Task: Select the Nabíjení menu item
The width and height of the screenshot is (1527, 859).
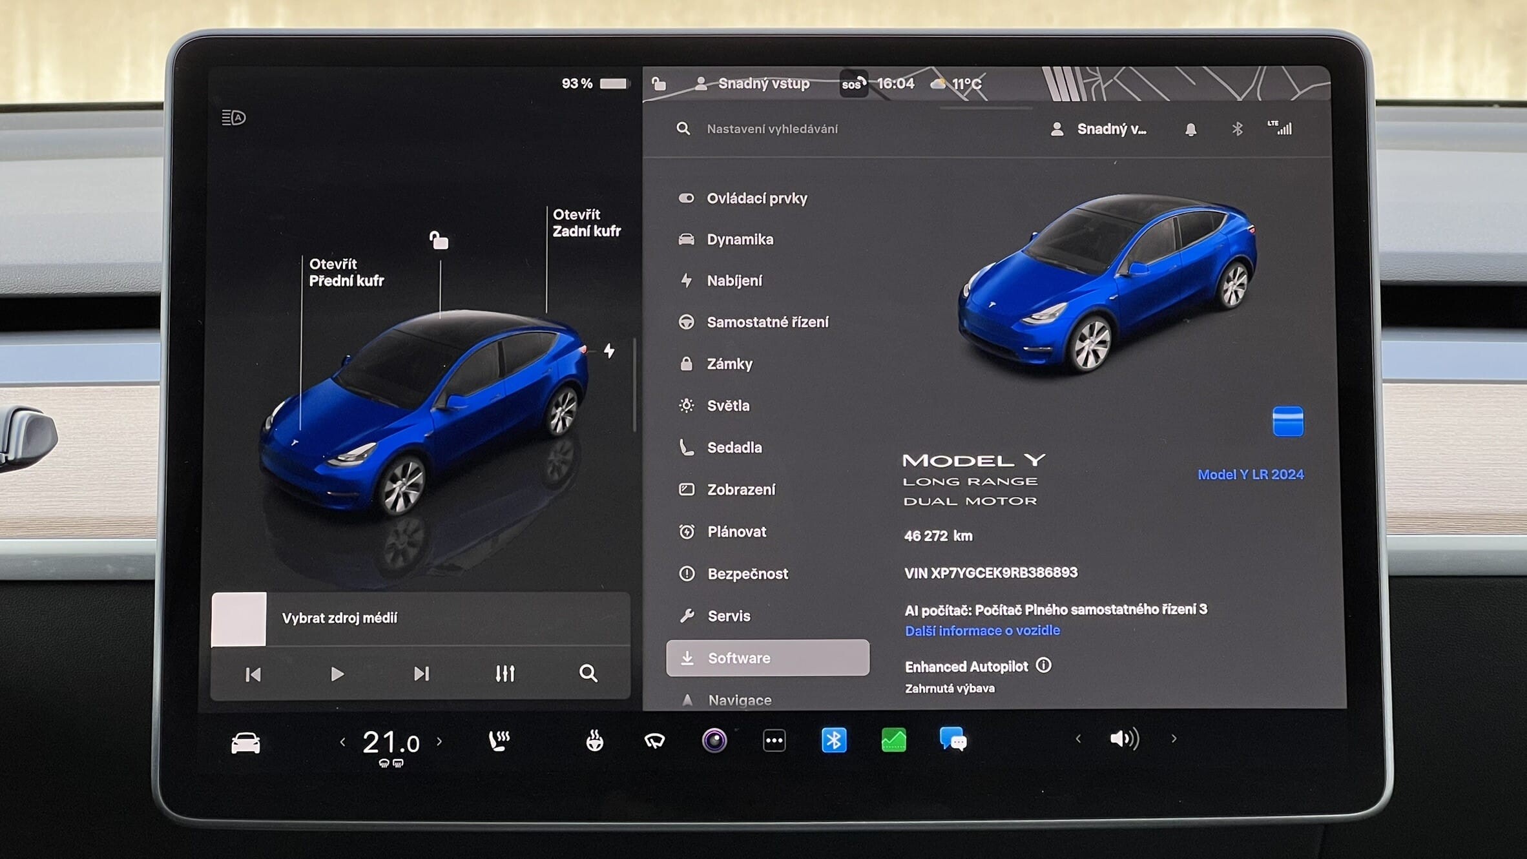Action: [x=734, y=280]
